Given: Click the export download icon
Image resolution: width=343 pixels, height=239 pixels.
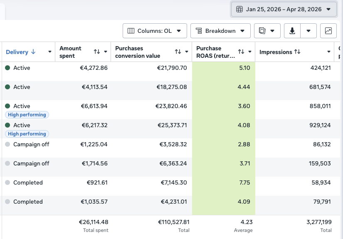Looking at the screenshot, I should 292,31.
